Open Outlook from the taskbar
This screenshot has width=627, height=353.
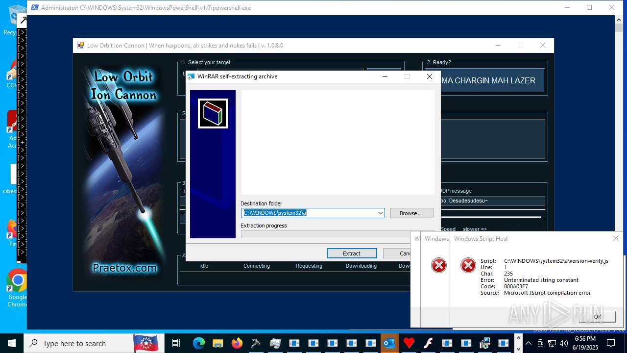point(389,343)
